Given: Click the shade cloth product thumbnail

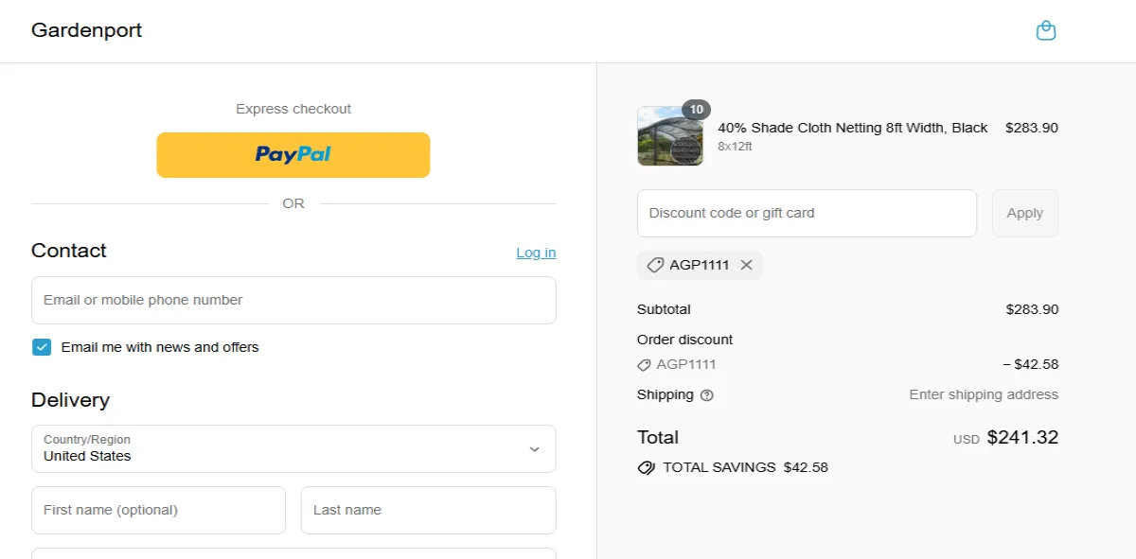Looking at the screenshot, I should (669, 136).
